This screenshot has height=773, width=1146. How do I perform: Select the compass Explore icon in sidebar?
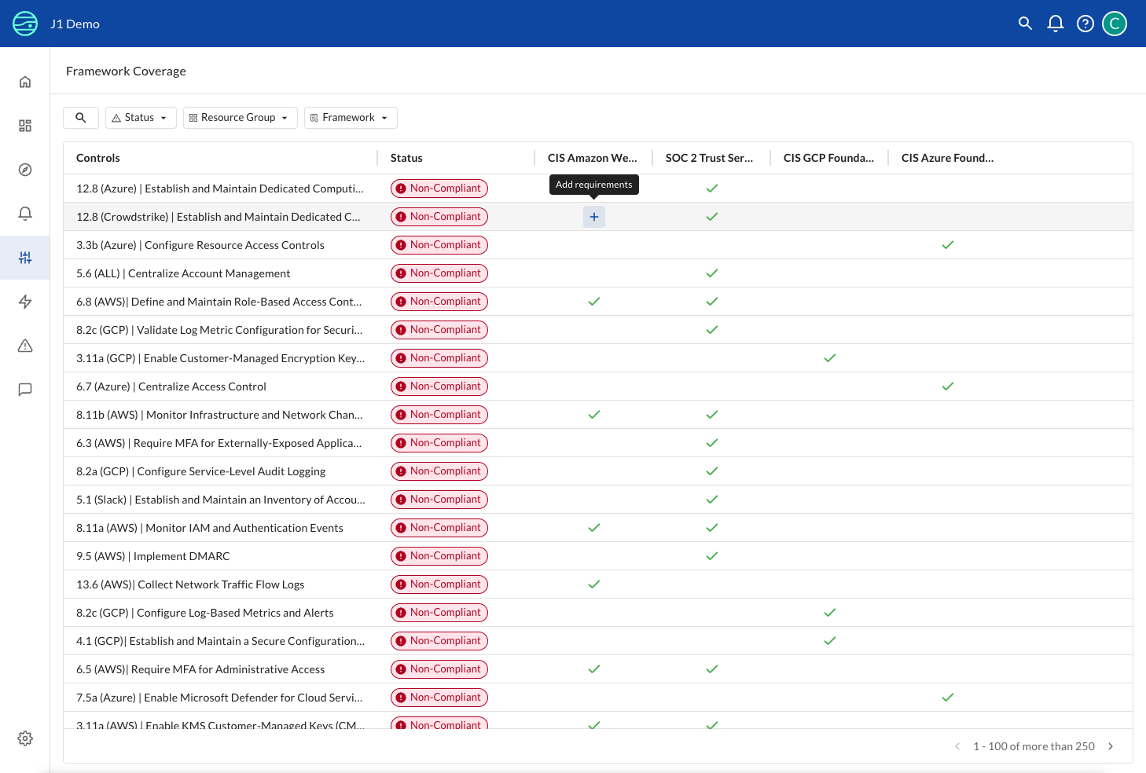(25, 170)
